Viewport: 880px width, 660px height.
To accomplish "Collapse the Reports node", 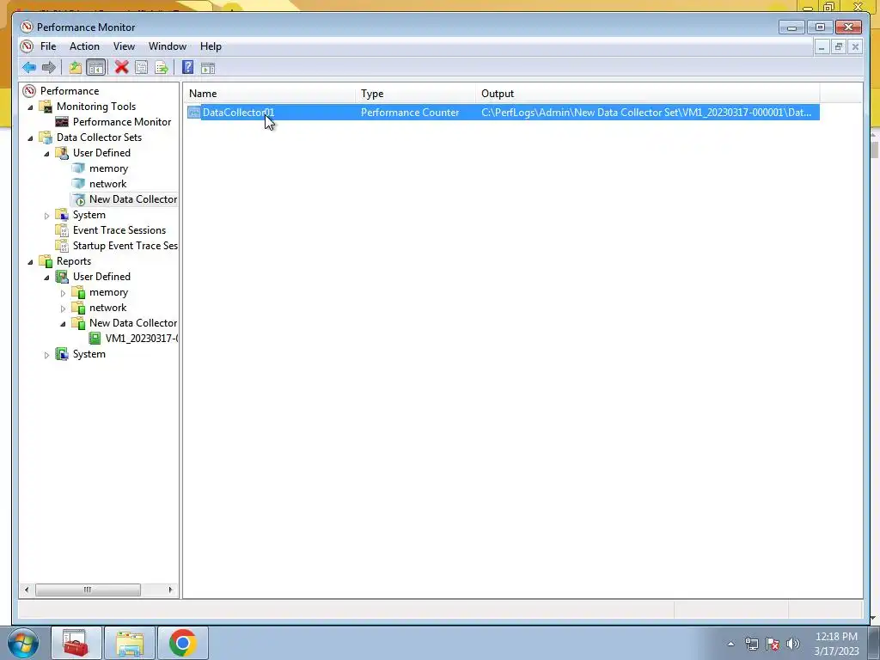I will (x=30, y=262).
